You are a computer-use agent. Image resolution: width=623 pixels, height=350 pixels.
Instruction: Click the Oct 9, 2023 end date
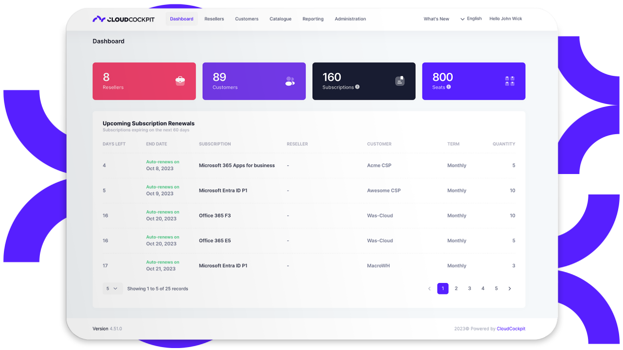click(160, 193)
